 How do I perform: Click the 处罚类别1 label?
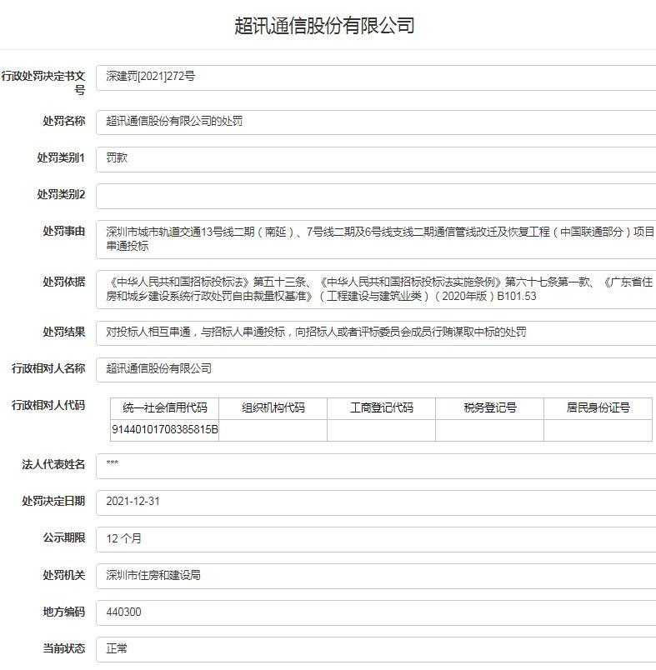point(61,158)
